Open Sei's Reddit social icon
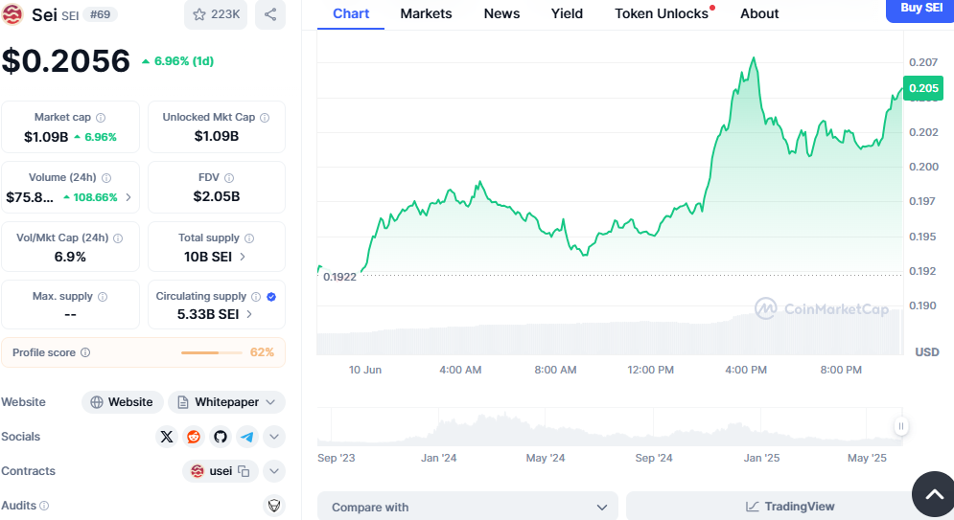The image size is (954, 520). 194,437
